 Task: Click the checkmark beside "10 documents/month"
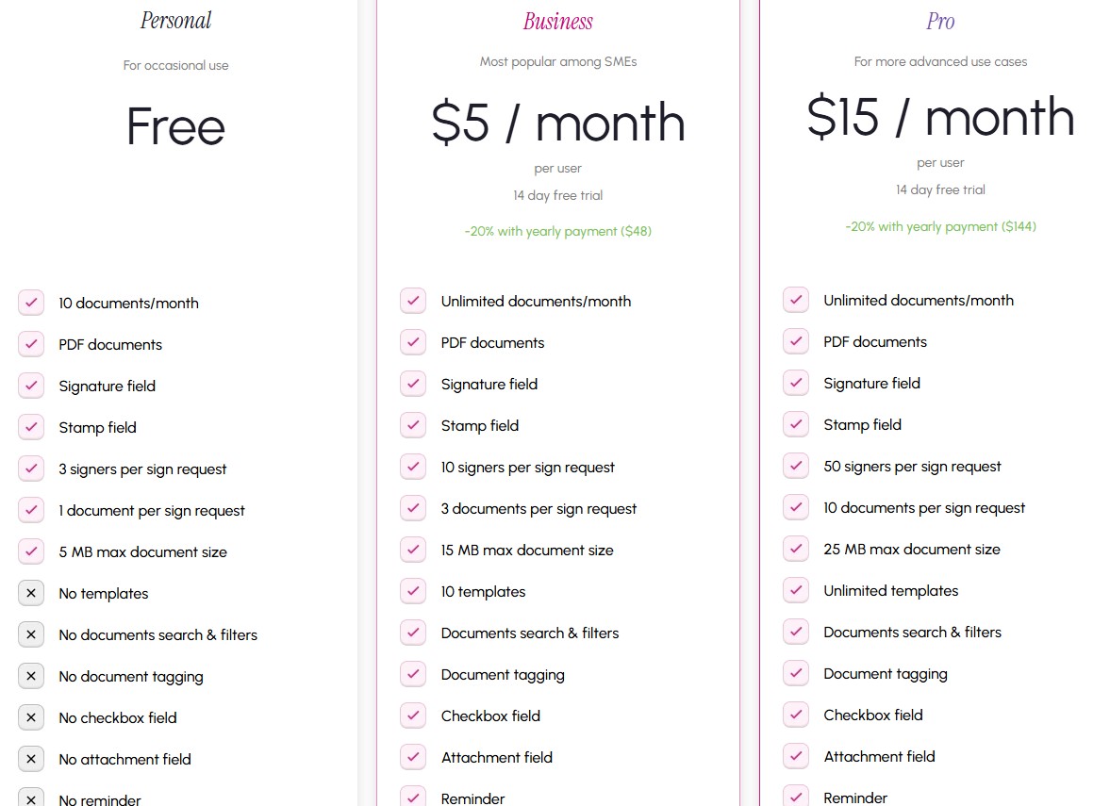(31, 303)
